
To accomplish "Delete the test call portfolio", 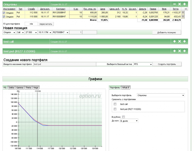I will click(179, 41).
